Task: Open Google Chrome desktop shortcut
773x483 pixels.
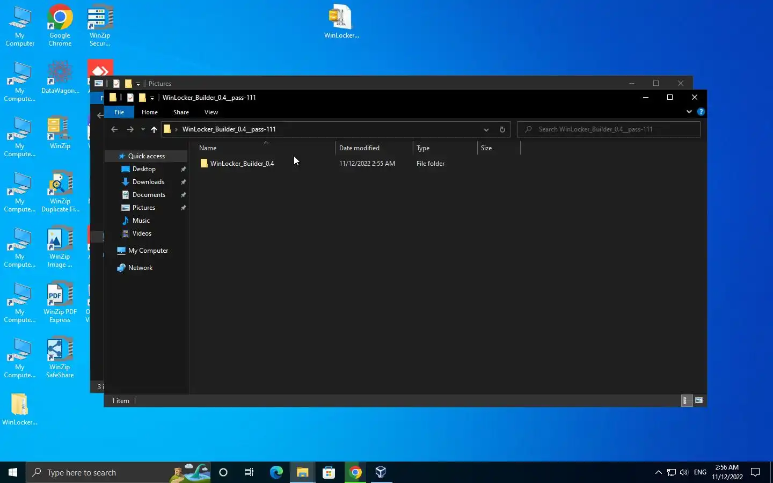Action: coord(60,26)
